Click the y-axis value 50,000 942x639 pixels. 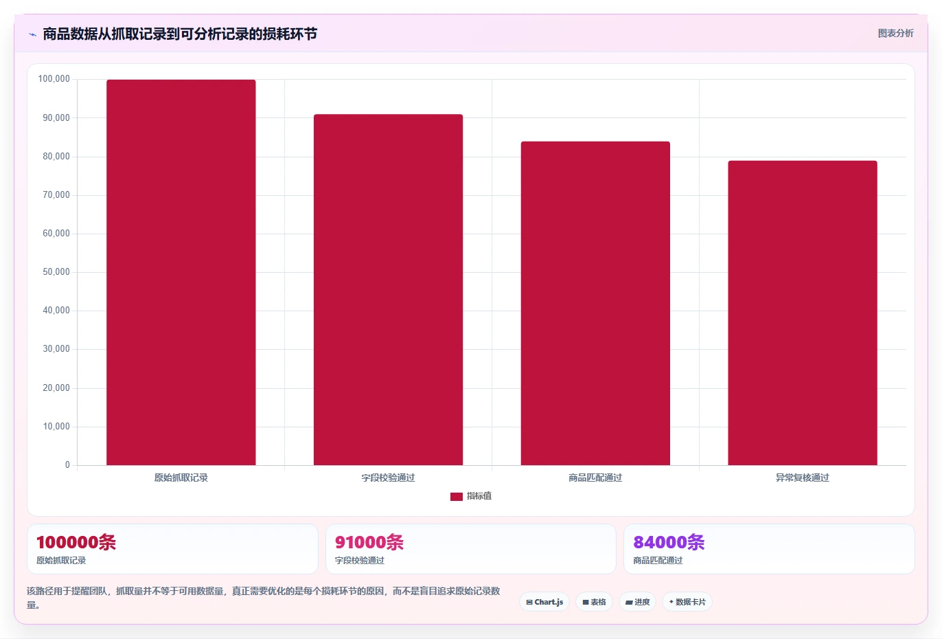tap(56, 272)
